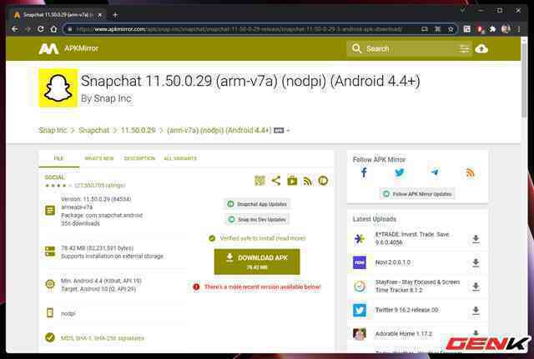This screenshot has width=534, height=359.
Task: Bookmark this page with the star icon
Action: (451, 29)
